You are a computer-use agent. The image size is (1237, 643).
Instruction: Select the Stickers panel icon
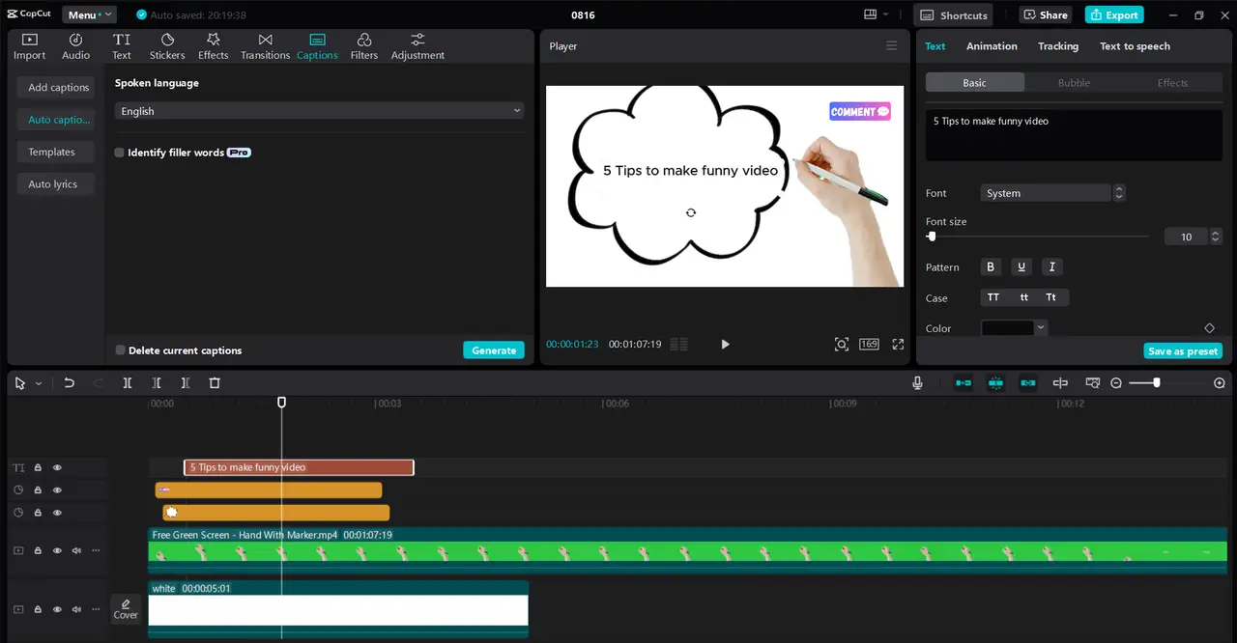click(166, 44)
